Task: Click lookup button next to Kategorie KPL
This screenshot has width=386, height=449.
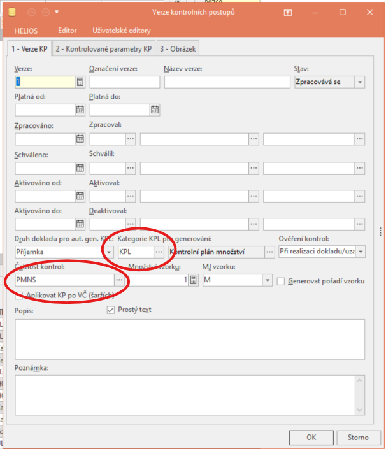Action: [x=159, y=252]
